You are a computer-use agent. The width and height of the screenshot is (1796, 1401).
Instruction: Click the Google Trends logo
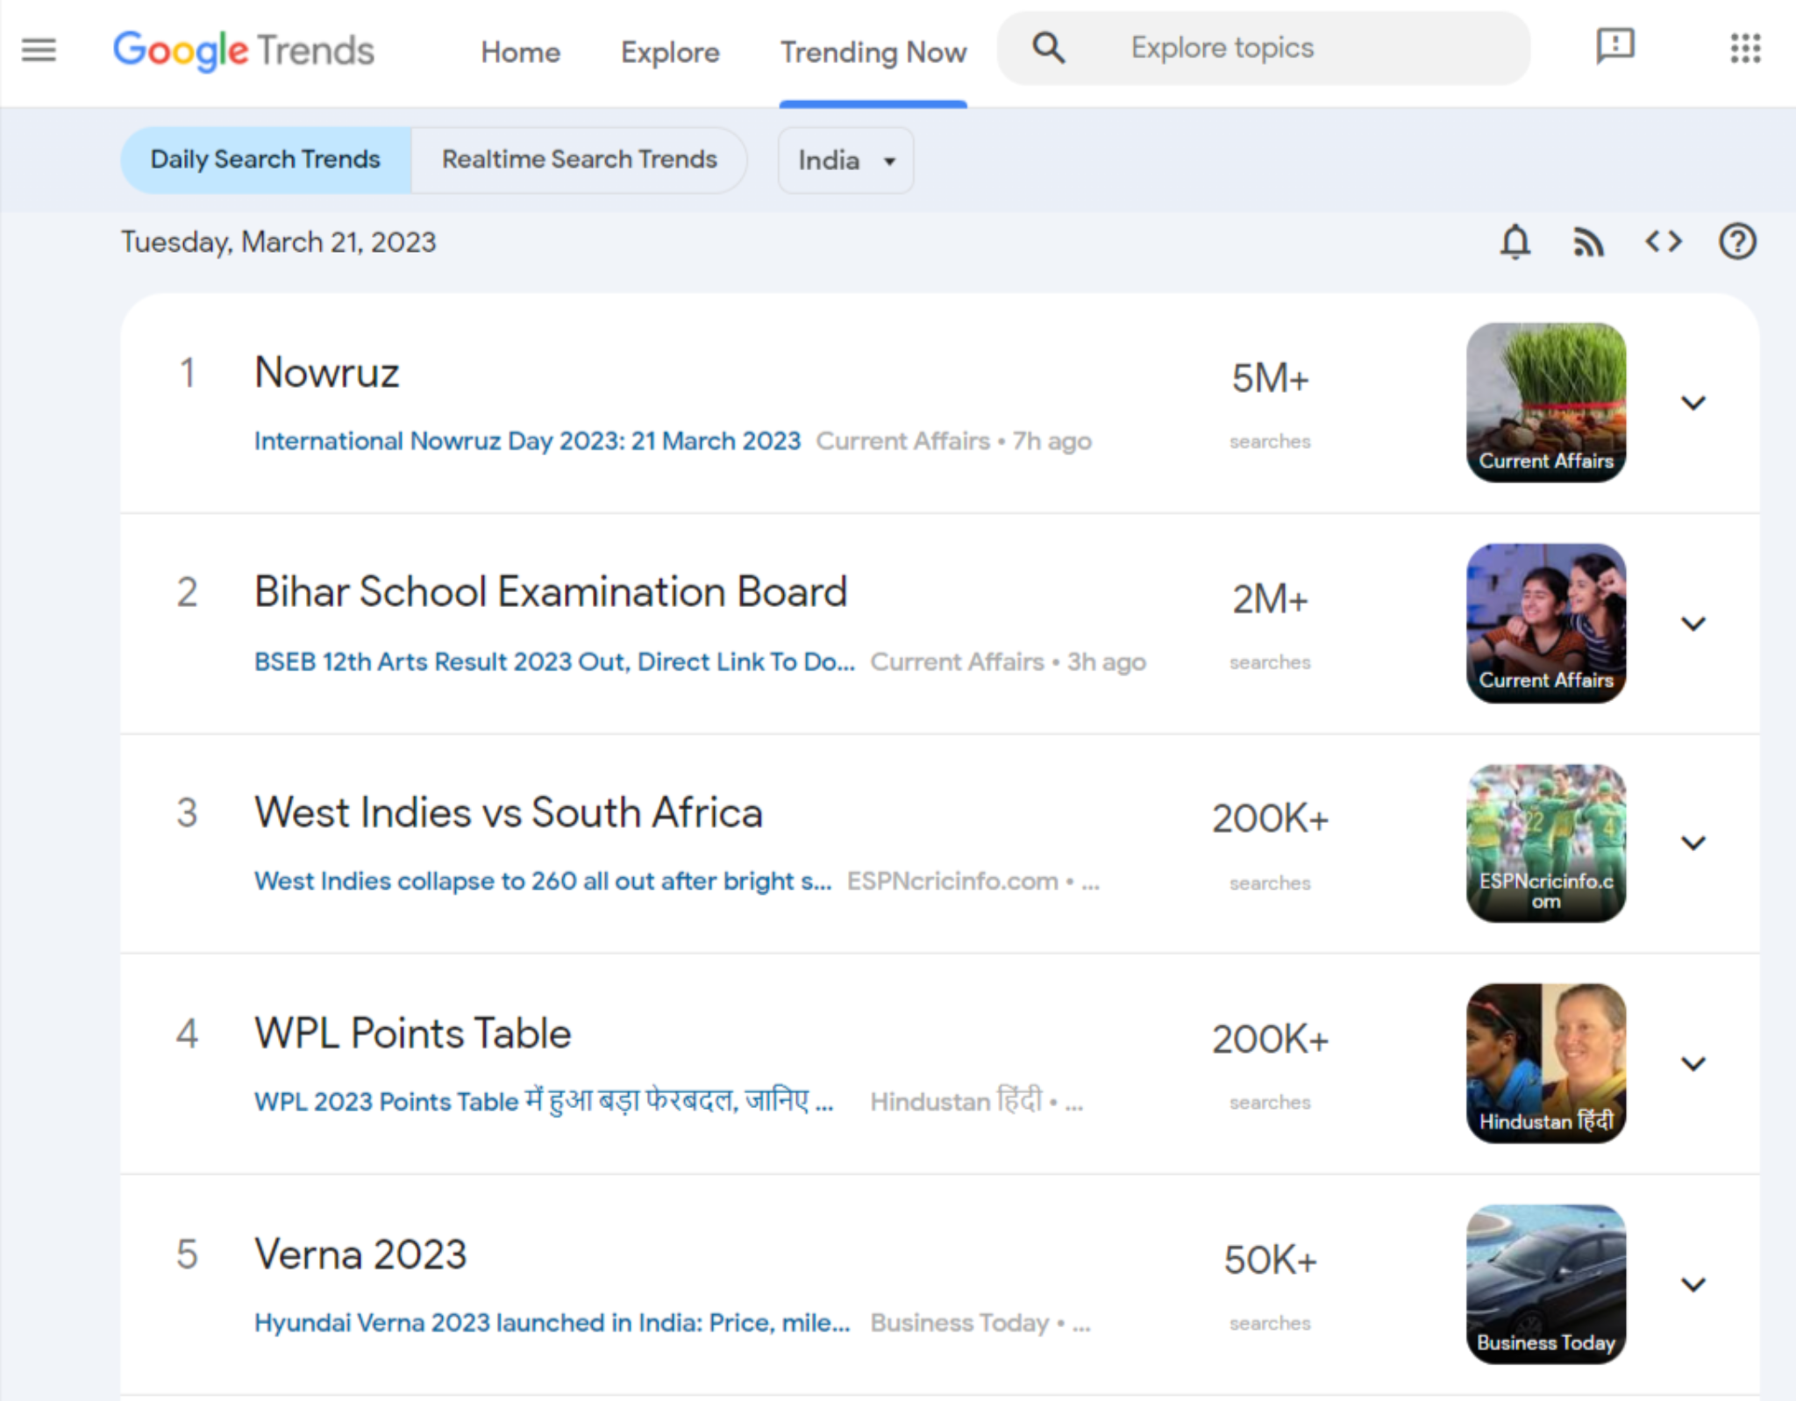click(x=244, y=51)
